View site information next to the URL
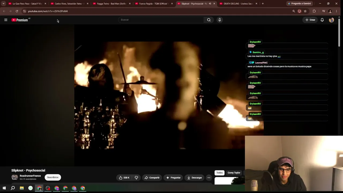343x193 pixels. (24, 11)
